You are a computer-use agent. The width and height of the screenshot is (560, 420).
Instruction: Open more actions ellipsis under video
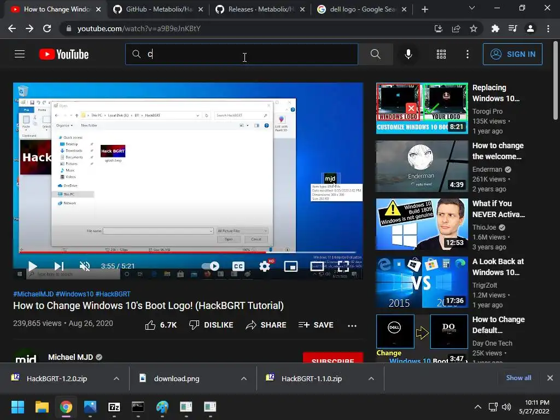pos(352,325)
